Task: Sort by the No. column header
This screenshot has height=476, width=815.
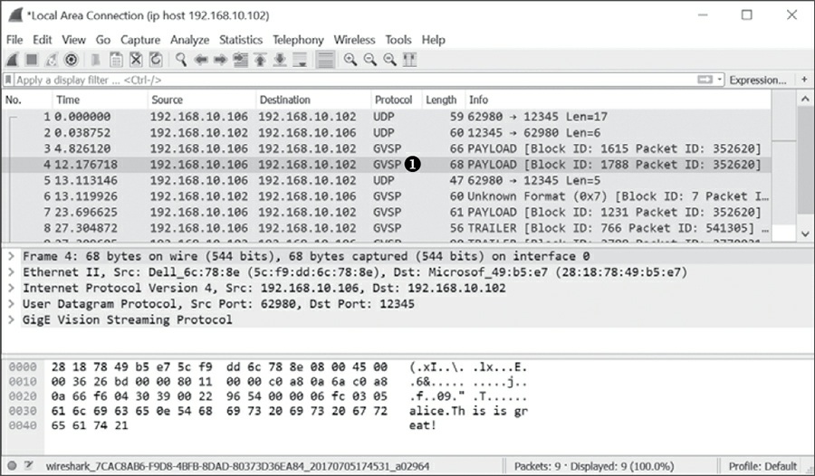Action: [27, 100]
